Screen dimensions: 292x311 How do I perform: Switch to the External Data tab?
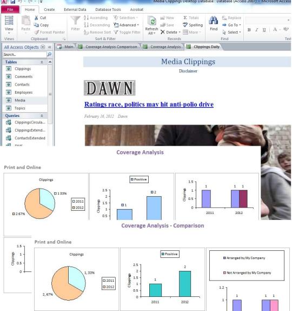[x=75, y=10]
